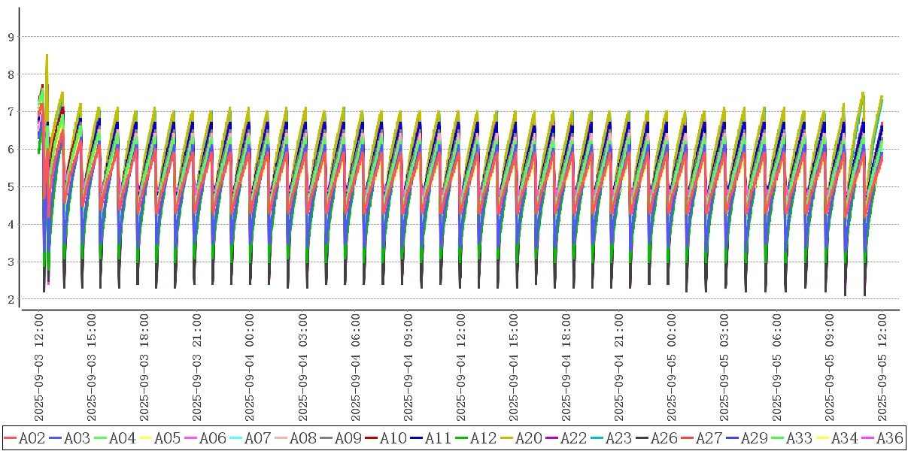Screen dimensions: 908x451
Task: Hide the A27 series in legend
Action: pos(701,437)
